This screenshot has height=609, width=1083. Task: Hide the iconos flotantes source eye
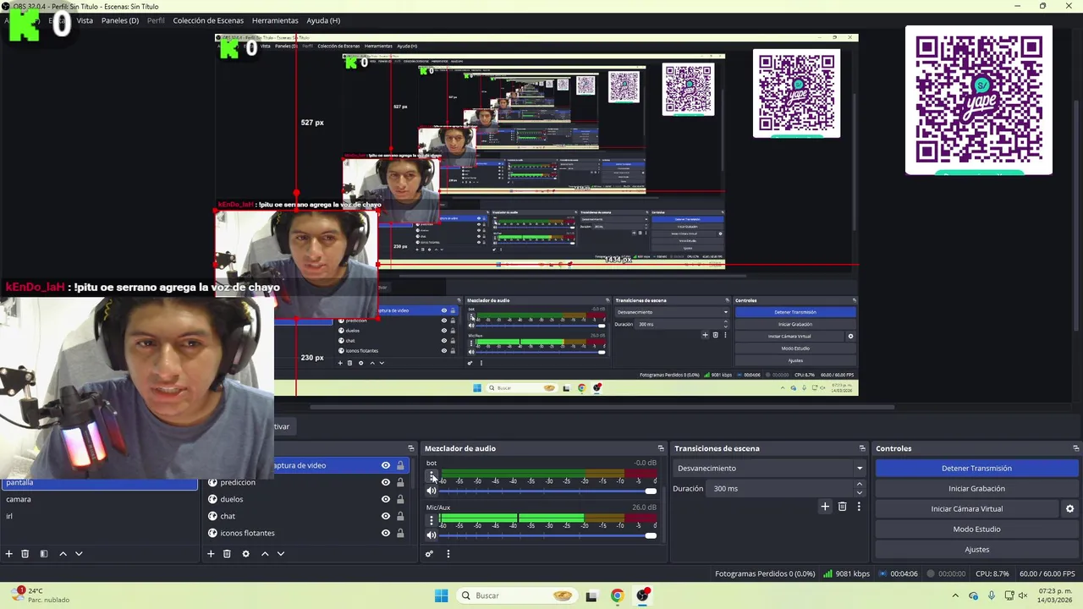pyautogui.click(x=386, y=533)
